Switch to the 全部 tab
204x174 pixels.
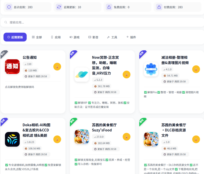point(37,37)
